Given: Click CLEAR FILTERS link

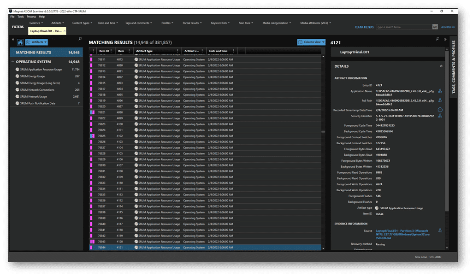Looking at the screenshot, I should tap(364, 27).
